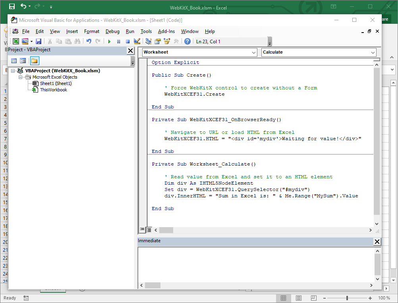
Task: Save the workbook from VBA toolbar
Action: coord(39,41)
